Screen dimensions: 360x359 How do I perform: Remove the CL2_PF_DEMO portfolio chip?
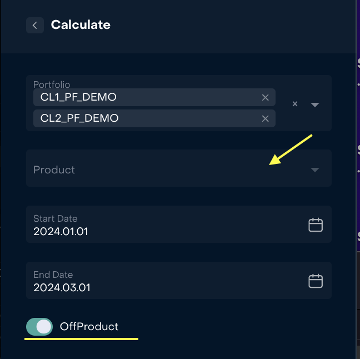pos(265,118)
